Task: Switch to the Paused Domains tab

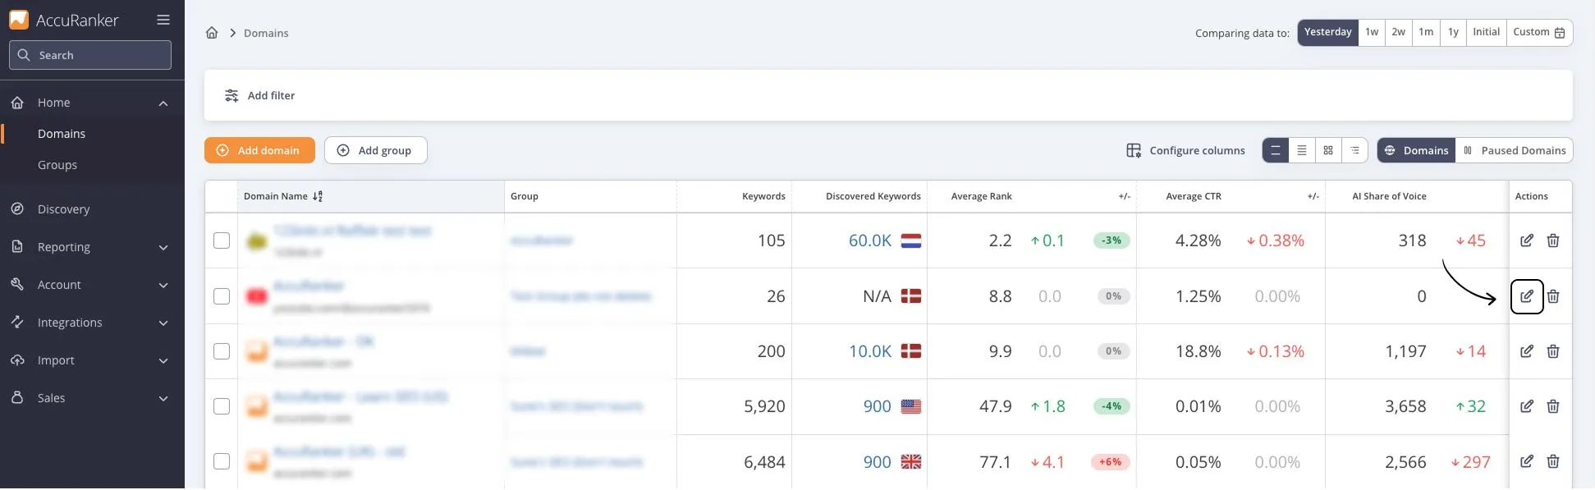Action: point(1514,150)
